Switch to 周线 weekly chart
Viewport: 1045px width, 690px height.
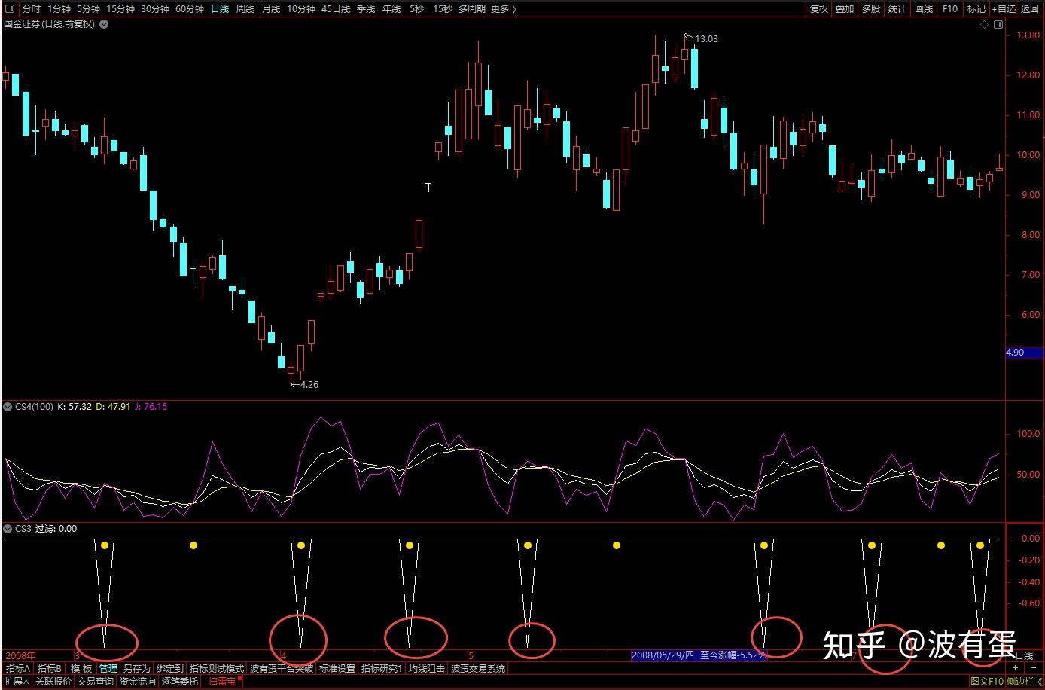[x=245, y=9]
